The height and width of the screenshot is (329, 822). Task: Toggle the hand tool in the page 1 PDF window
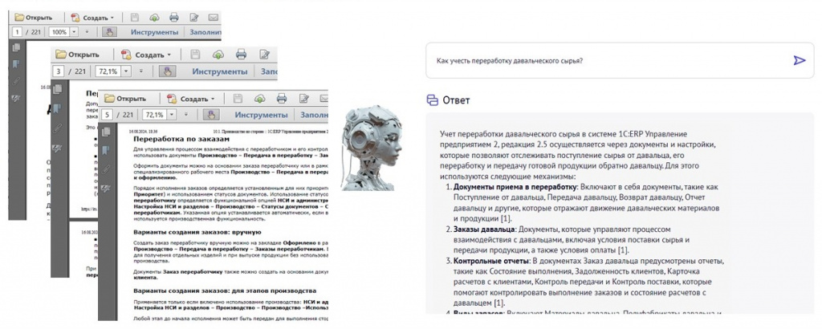pyautogui.click(x=109, y=31)
